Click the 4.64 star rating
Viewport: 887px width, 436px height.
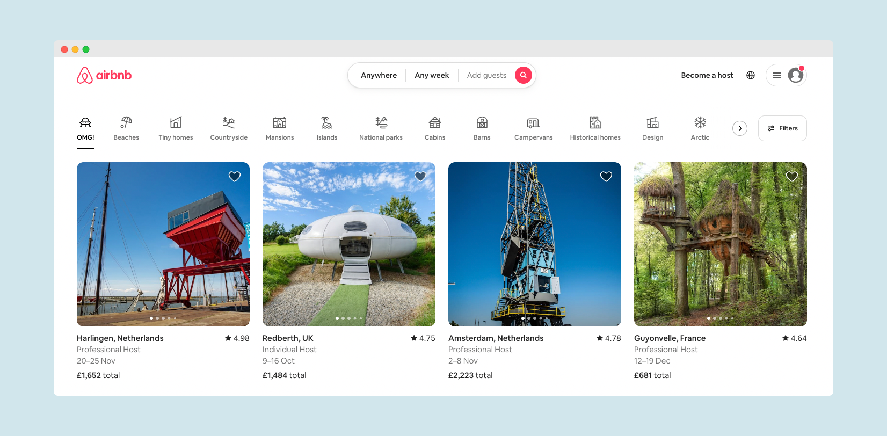[x=795, y=338]
